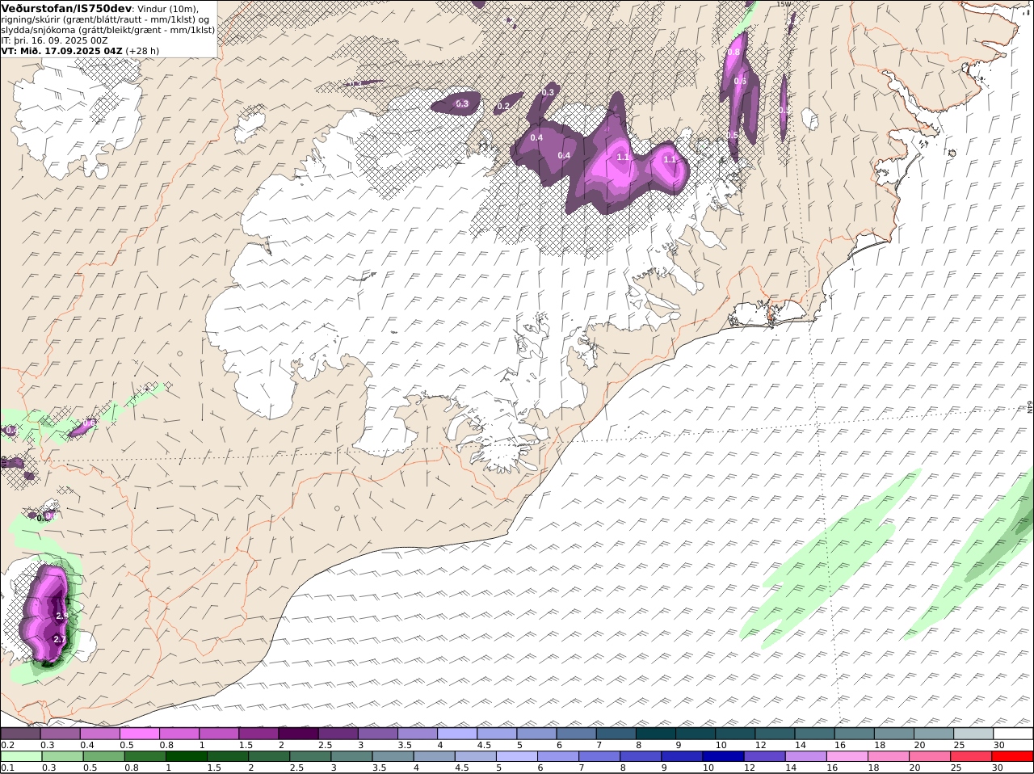Pick the snow scale 4–4.5 lavender swatch
This screenshot has width=1034, height=774.
pos(457,733)
